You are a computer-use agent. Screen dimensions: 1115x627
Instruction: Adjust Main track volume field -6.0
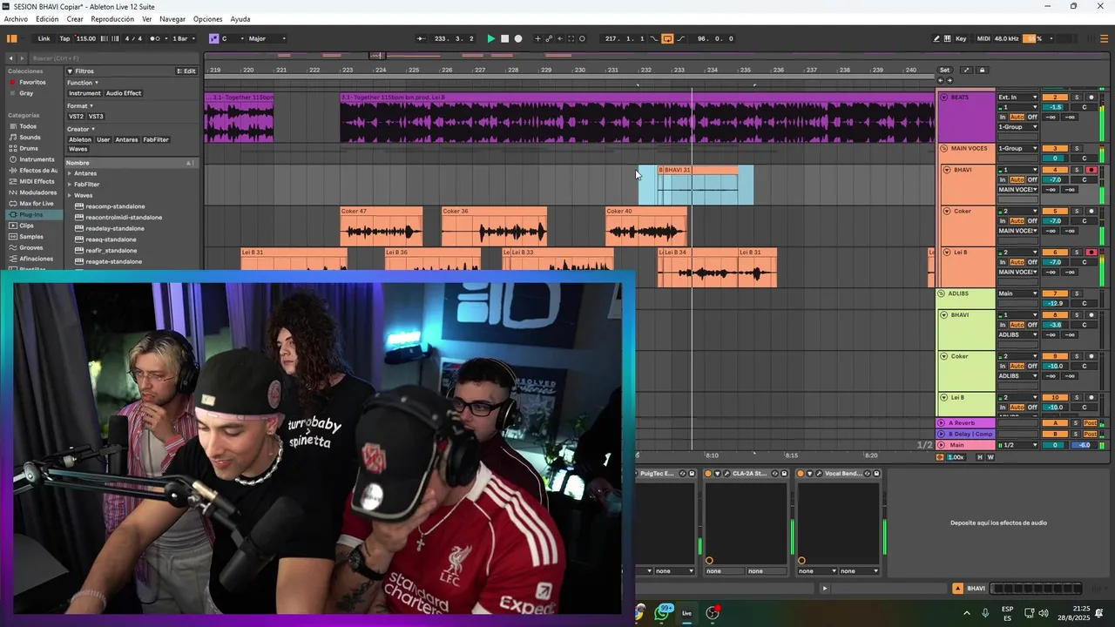(1084, 445)
